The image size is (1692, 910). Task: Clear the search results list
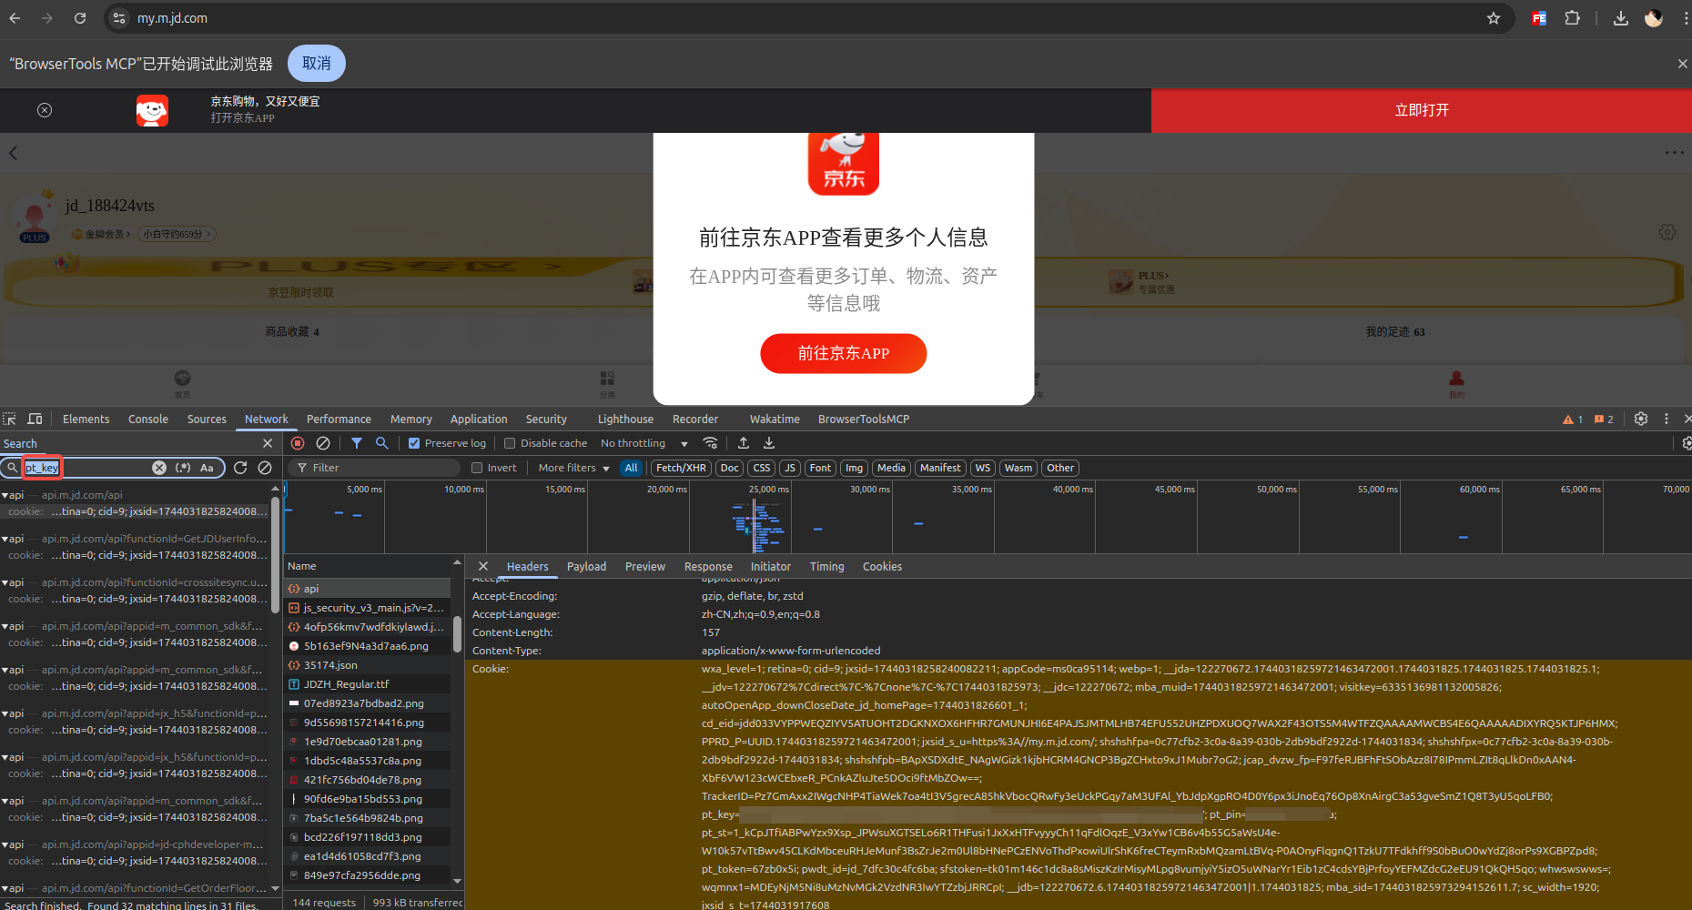click(265, 468)
